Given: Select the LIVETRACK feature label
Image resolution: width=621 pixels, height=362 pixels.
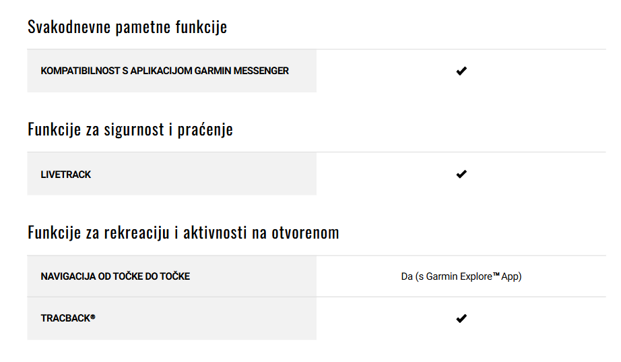Looking at the screenshot, I should 66,175.
